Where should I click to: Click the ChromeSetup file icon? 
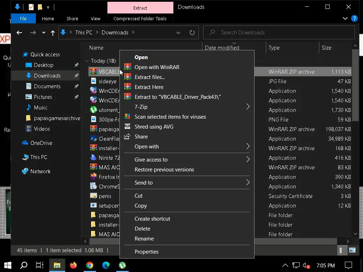[x=94, y=186]
